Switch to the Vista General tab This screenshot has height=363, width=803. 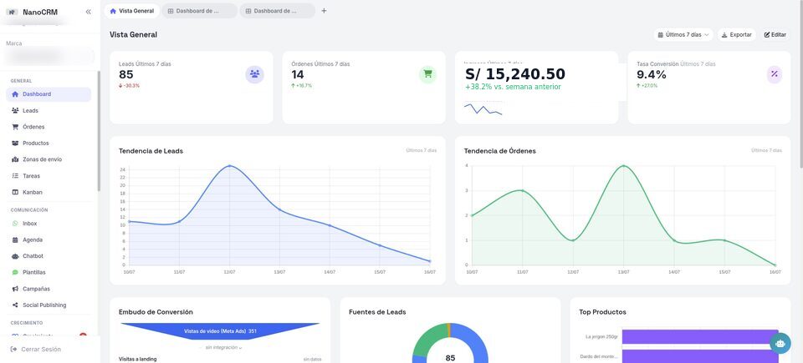coord(132,11)
